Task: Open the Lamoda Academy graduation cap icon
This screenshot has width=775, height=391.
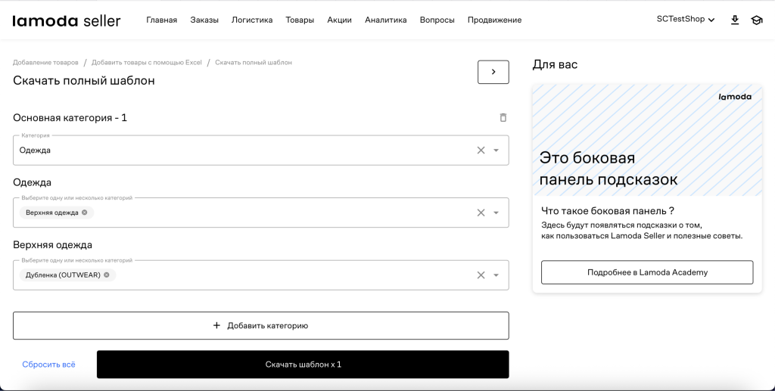Action: pyautogui.click(x=756, y=20)
